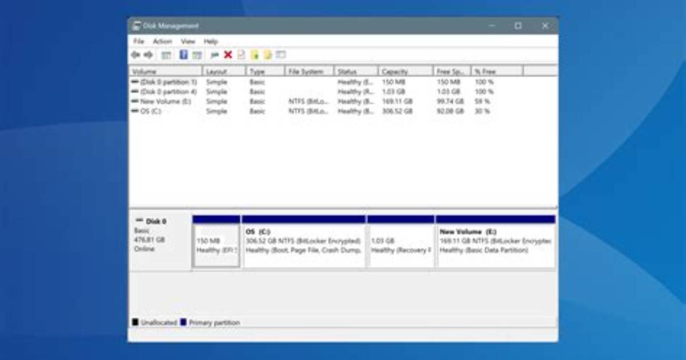This screenshot has height=360, width=686.
Task: Click the disk icon next to Disk 0 label
Action: pos(139,221)
